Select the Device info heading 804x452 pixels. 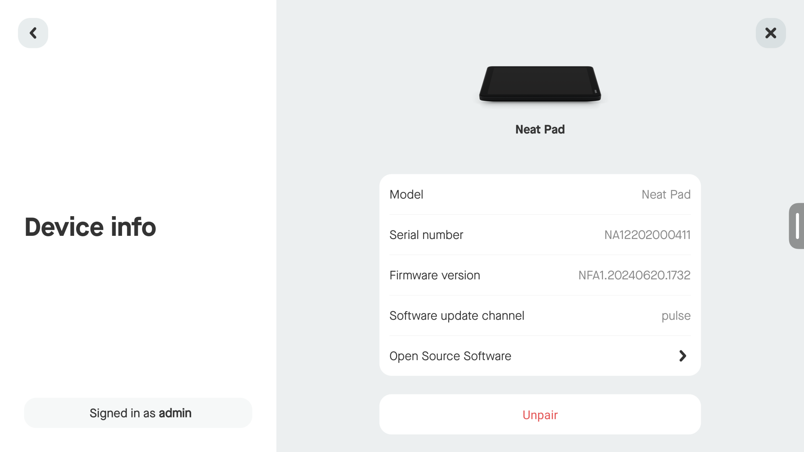(x=90, y=226)
